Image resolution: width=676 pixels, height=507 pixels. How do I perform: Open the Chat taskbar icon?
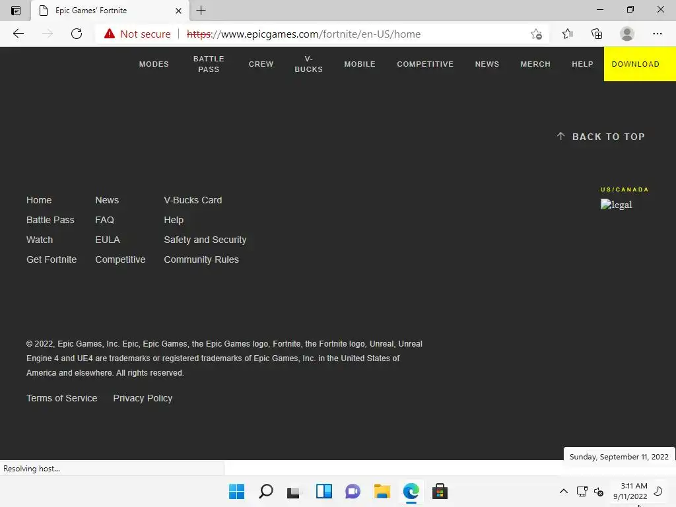[x=353, y=491]
